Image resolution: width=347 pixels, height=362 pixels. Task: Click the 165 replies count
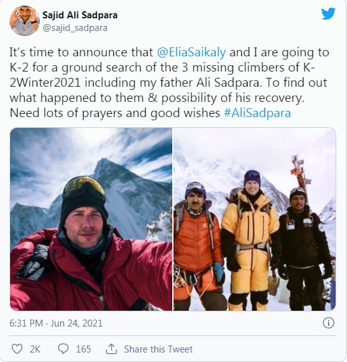84,349
